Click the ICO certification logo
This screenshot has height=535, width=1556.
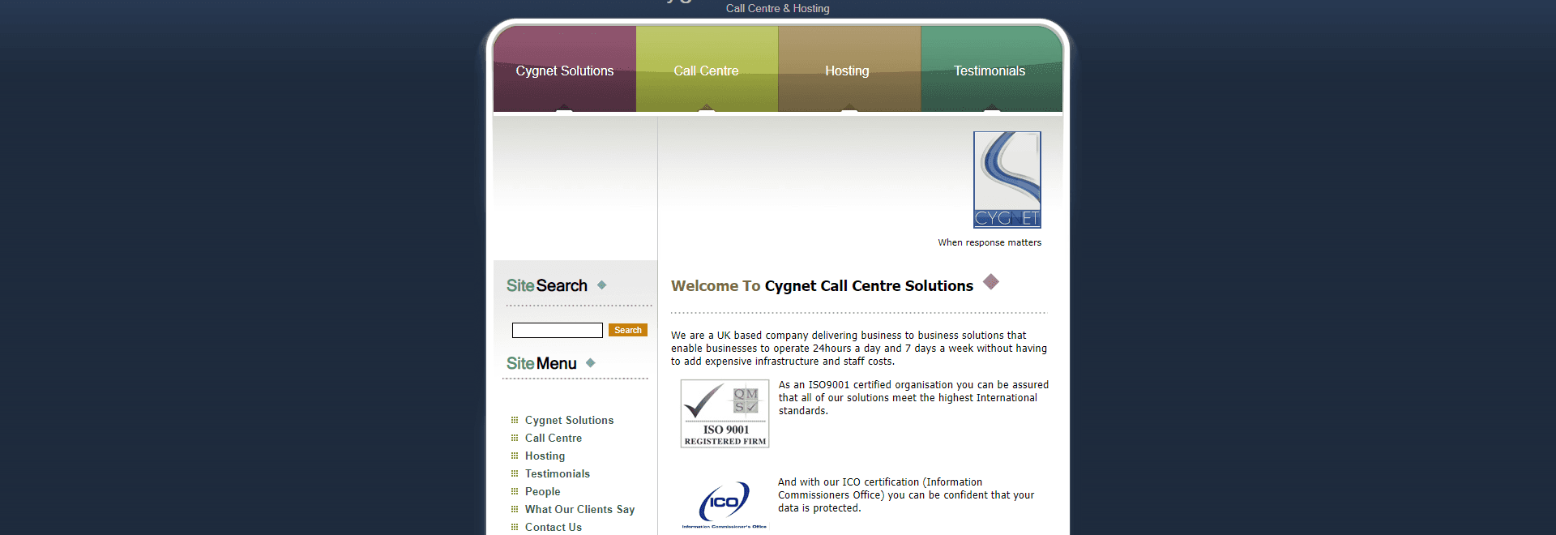(x=725, y=504)
